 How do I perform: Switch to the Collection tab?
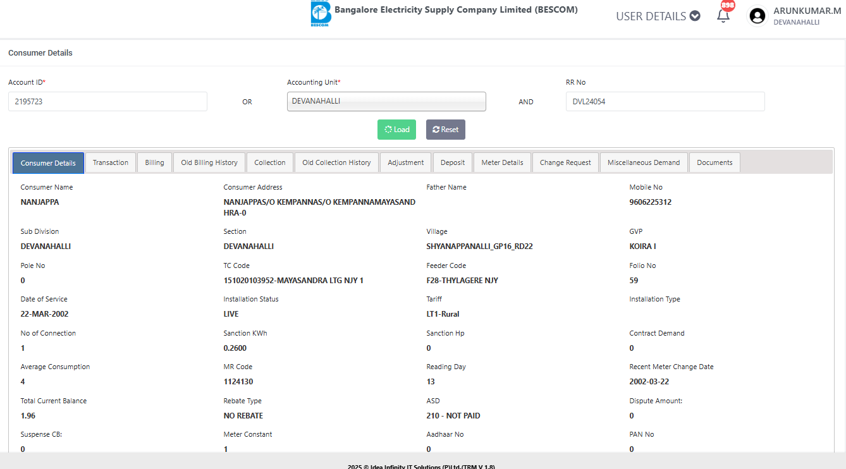pyautogui.click(x=270, y=162)
